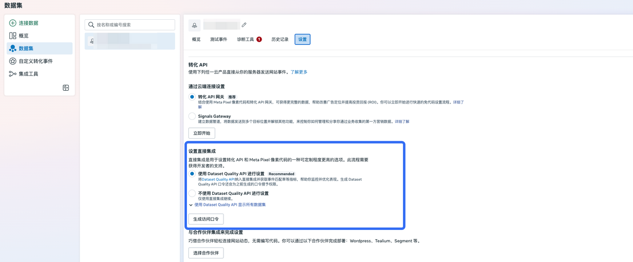633x262 pixels.
Task: Expand 使用 Dataset Quality API 显示所有数据集
Action: (x=191, y=205)
